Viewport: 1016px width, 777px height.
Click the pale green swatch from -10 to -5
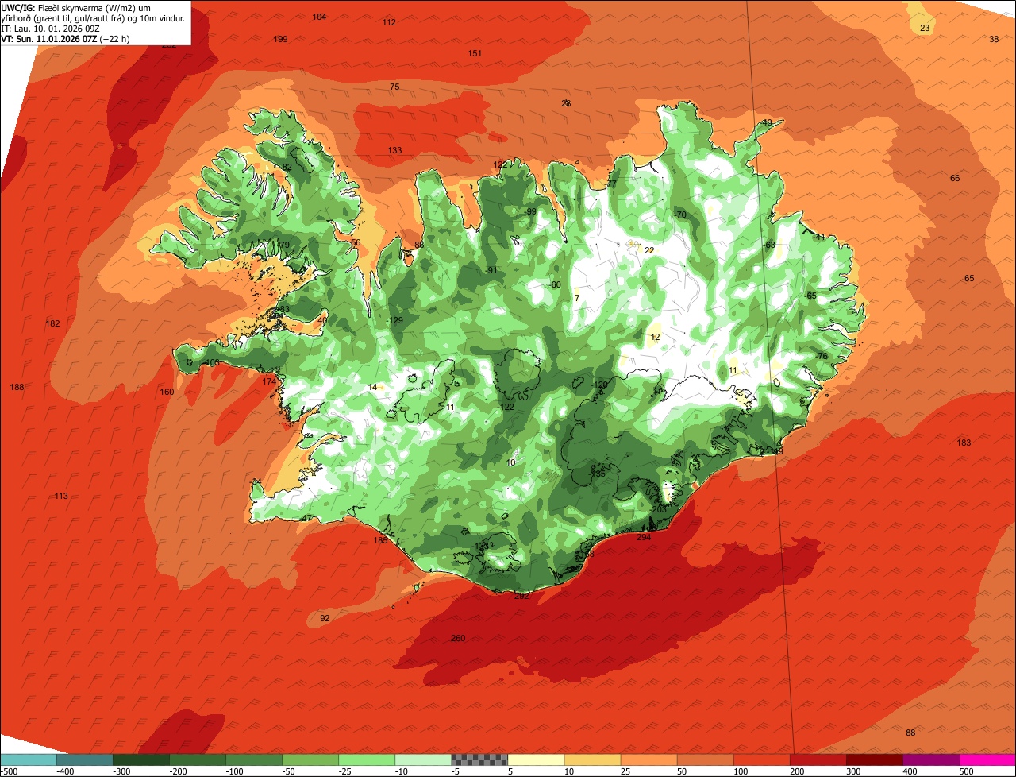coord(422,760)
